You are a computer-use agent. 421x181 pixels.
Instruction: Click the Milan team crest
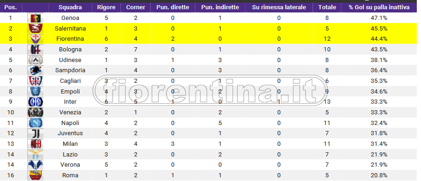35,144
